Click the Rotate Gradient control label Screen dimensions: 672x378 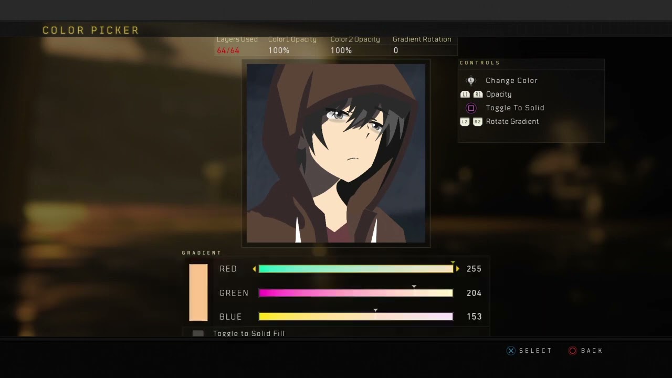[512, 122]
